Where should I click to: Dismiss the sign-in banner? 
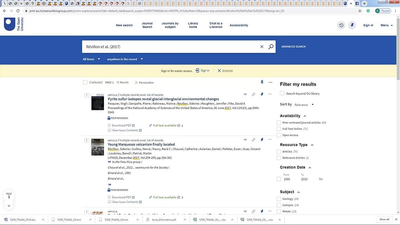click(225, 71)
